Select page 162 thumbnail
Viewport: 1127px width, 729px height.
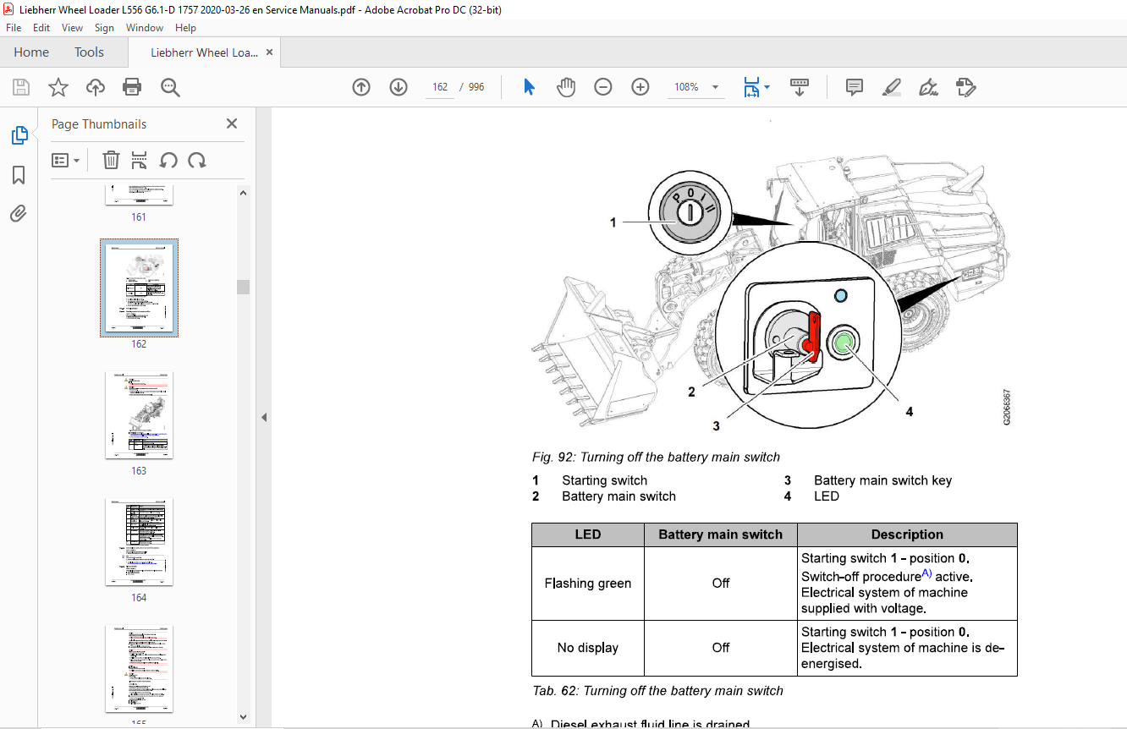139,288
